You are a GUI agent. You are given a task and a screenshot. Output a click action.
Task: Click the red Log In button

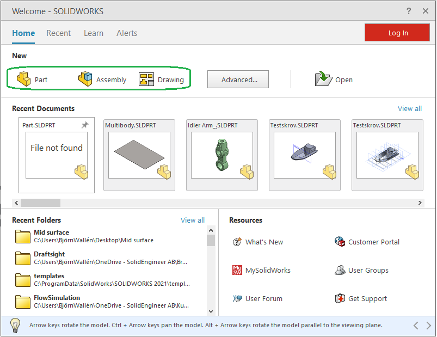398,33
